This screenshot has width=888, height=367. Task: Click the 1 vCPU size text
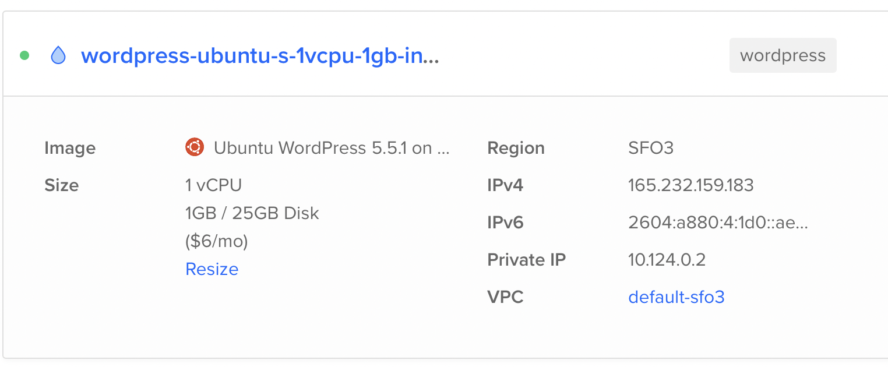213,185
